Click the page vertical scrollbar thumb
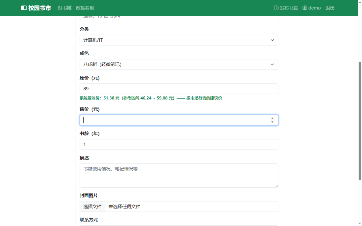Image resolution: width=362 pixels, height=226 pixels. (360, 121)
